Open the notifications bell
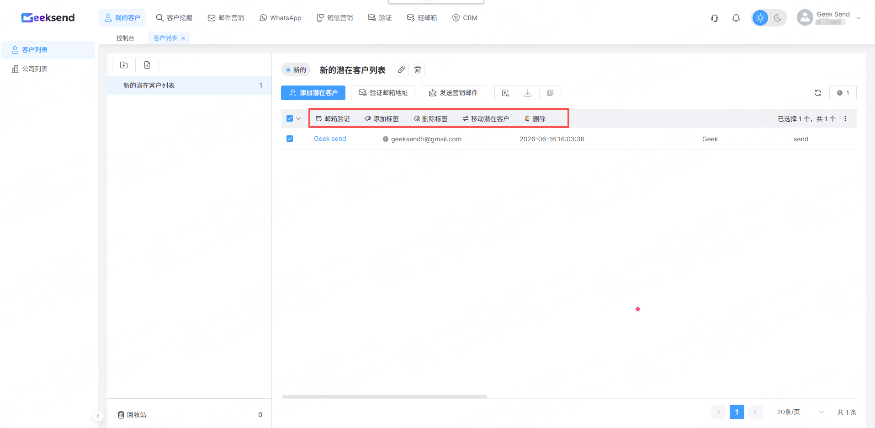 (736, 18)
